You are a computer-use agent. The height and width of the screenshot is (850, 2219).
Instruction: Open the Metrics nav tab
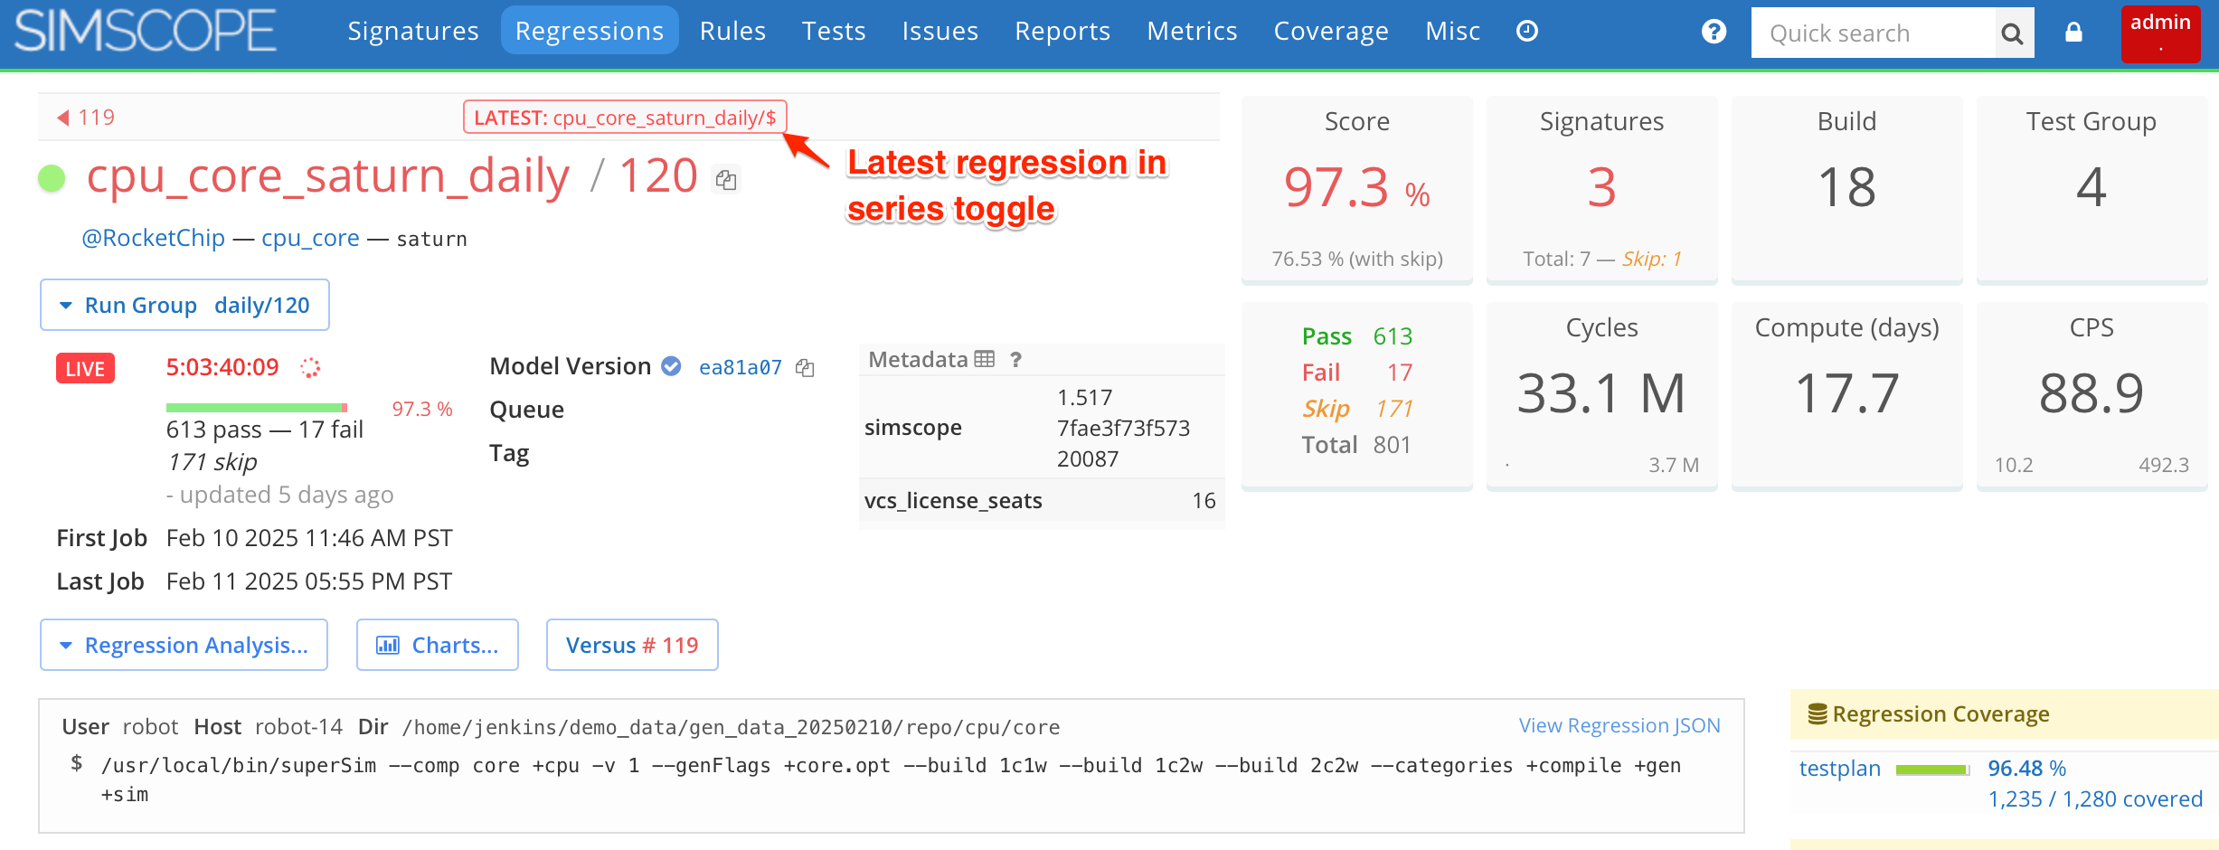point(1192,31)
